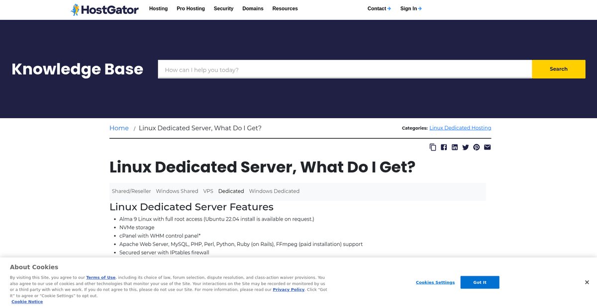Viewport: 597px width, 308px height.
Task: Go to the Home breadcrumb
Action: tap(119, 128)
